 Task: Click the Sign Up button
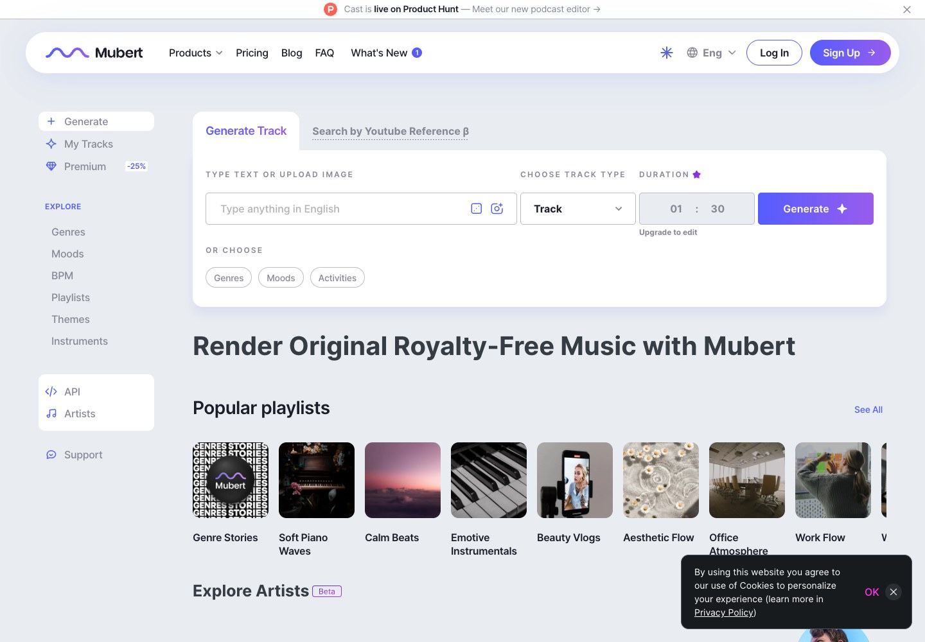pyautogui.click(x=850, y=53)
